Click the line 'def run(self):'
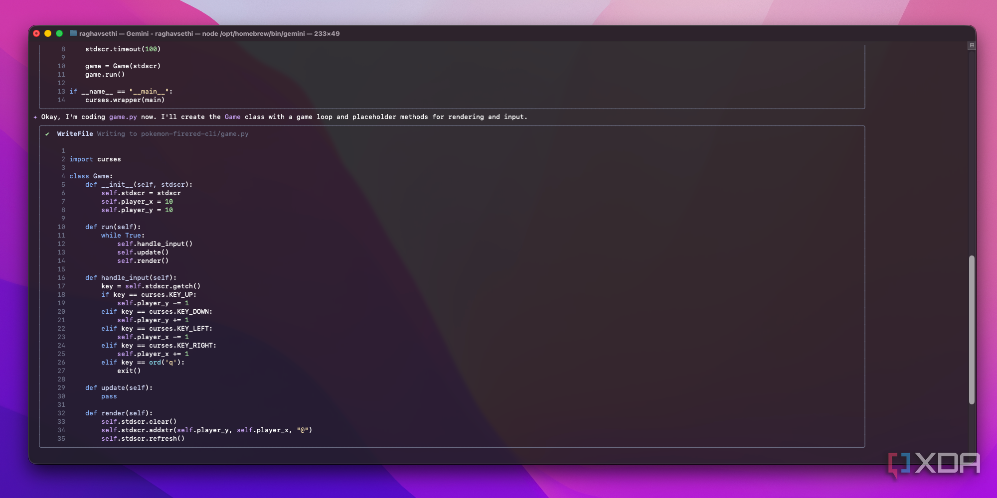 click(113, 227)
